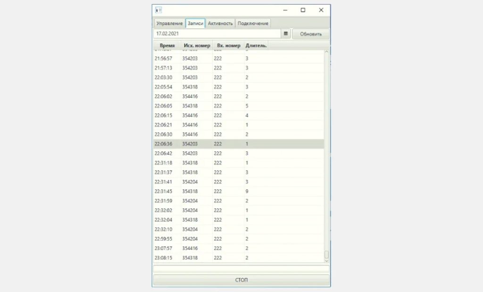The height and width of the screenshot is (292, 483).
Task: Open the Записи tab
Action: coord(195,23)
